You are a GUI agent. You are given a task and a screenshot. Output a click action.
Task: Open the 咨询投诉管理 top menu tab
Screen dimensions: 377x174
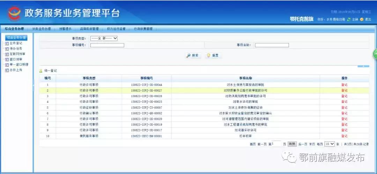click(89, 29)
